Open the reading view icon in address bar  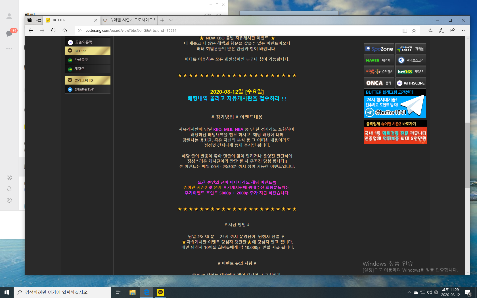405,30
